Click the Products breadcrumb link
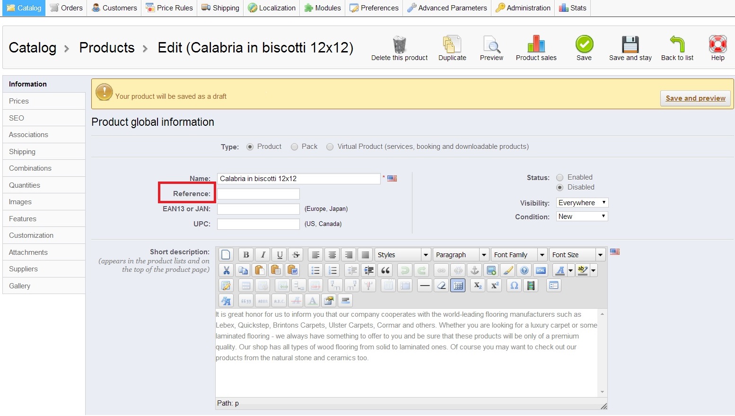This screenshot has height=416, width=735. [x=107, y=48]
